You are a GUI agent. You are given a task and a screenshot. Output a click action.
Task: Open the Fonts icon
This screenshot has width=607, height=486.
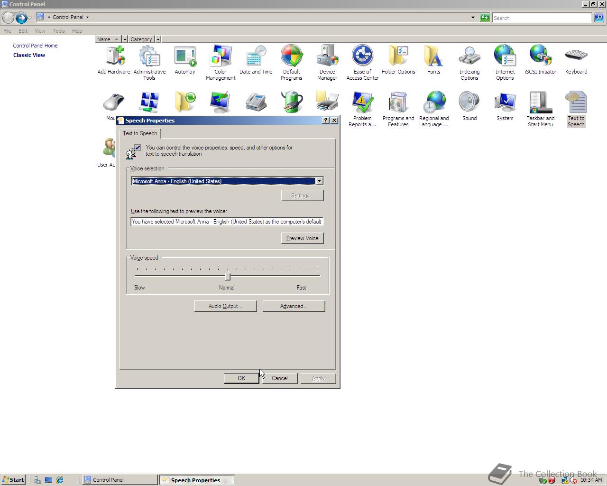pos(434,60)
